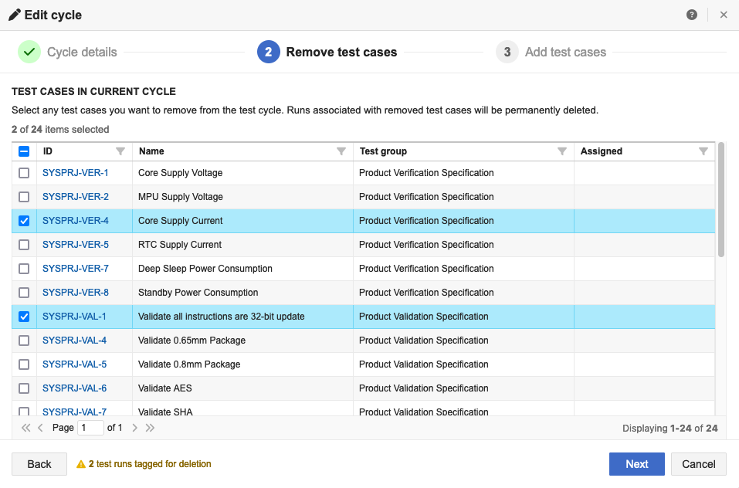
Task: Select the 'Deep Sleep Power Consumption' cell
Action: [242, 269]
